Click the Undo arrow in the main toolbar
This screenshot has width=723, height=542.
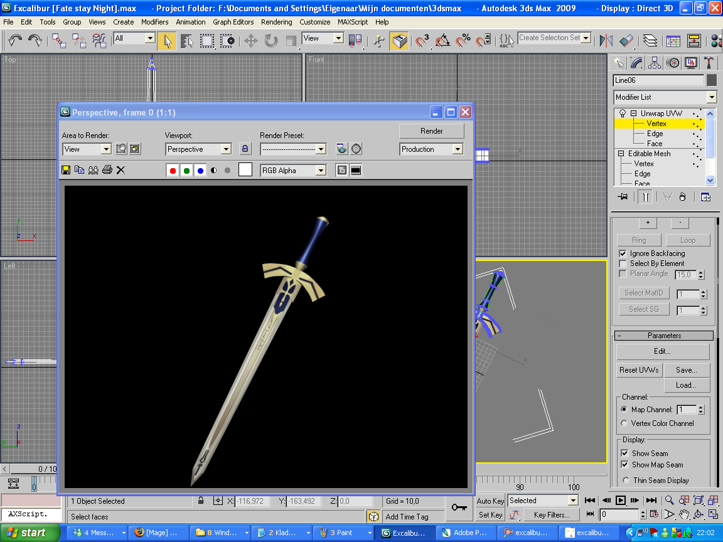[x=15, y=41]
